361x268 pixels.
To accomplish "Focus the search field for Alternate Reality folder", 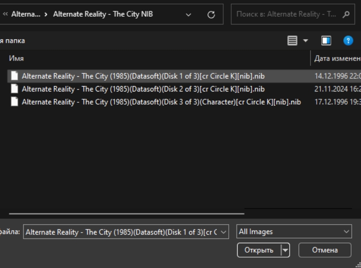I will [293, 14].
